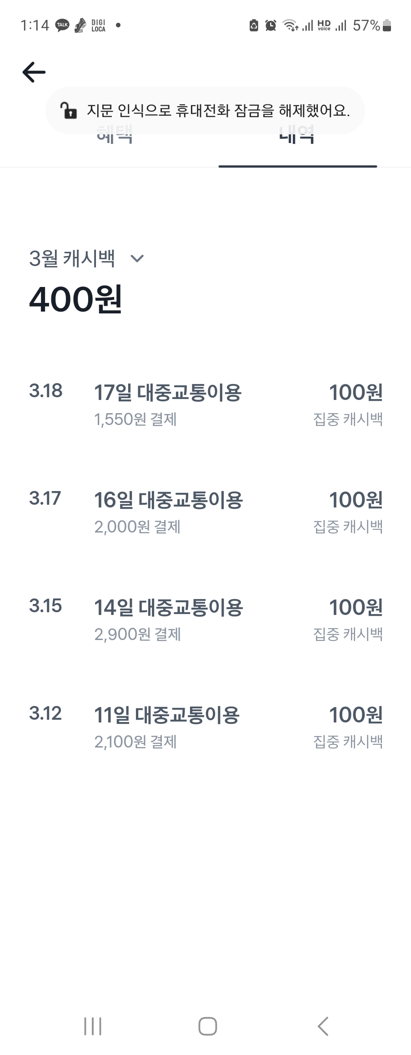Open the month selector chevron arrow

click(x=137, y=259)
